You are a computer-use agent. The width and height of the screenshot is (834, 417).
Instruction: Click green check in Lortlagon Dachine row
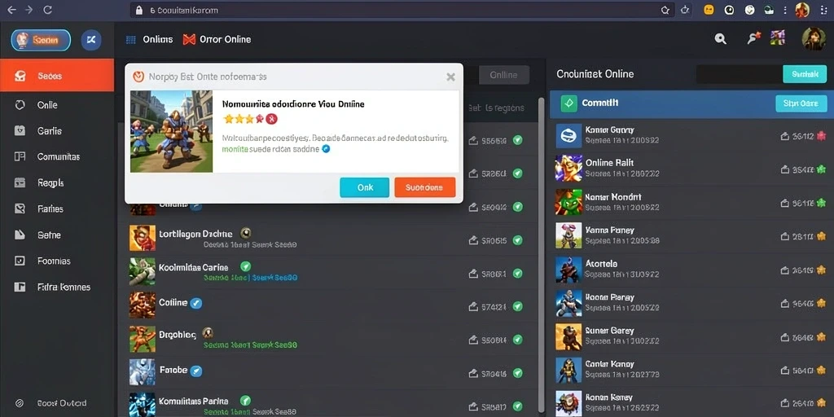click(517, 240)
